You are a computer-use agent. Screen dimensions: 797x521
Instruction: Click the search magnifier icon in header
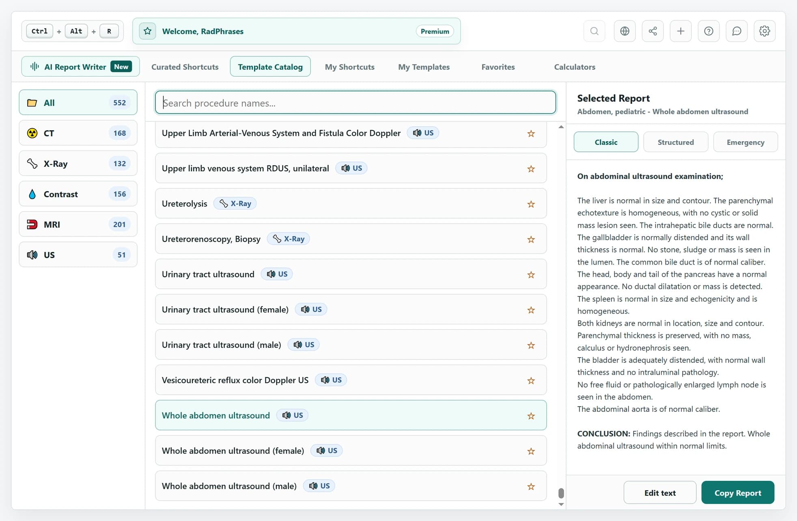pyautogui.click(x=594, y=31)
